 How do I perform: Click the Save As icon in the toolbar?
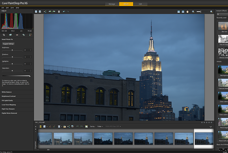coord(40,11)
